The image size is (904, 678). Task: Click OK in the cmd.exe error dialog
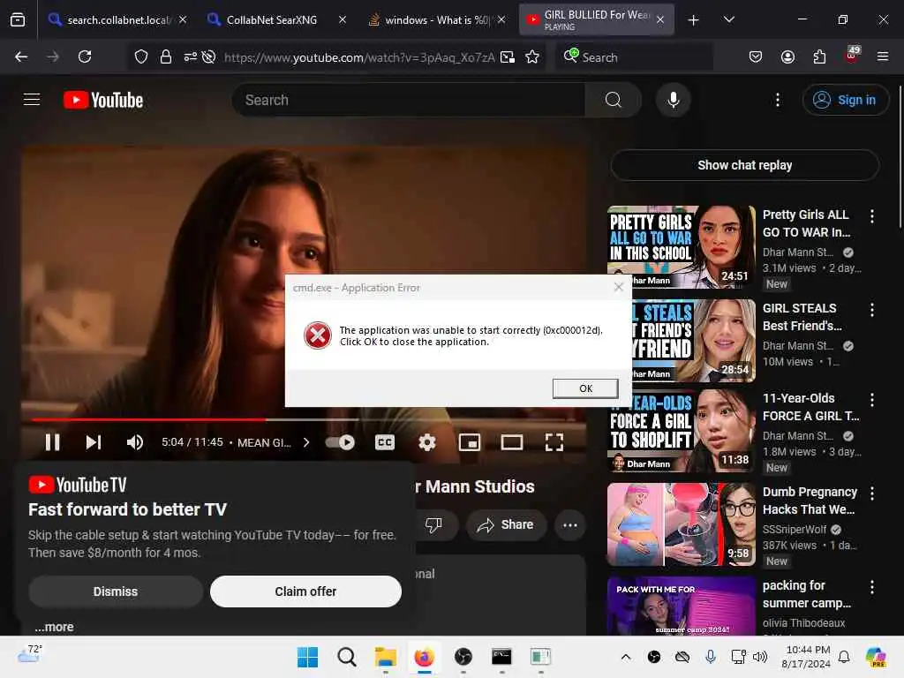(585, 388)
